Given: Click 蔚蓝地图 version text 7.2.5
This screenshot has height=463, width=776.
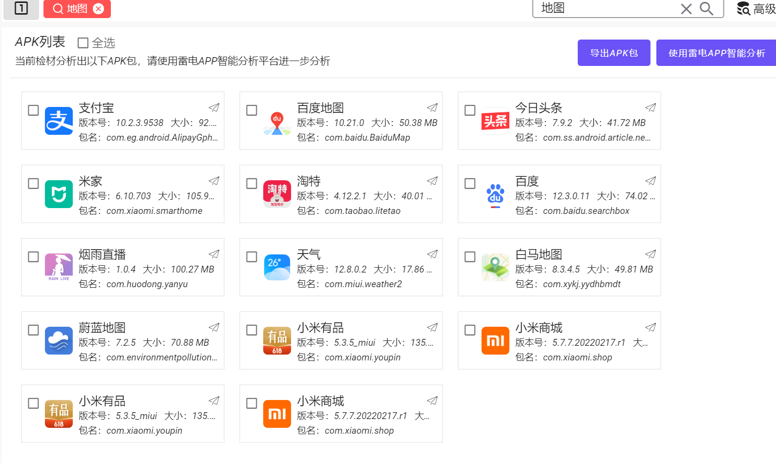Looking at the screenshot, I should 126,343.
